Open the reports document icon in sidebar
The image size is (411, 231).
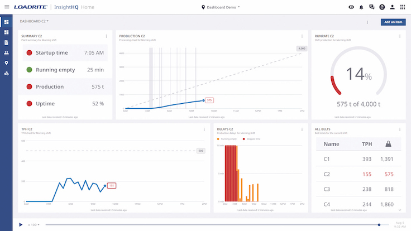click(x=6, y=42)
